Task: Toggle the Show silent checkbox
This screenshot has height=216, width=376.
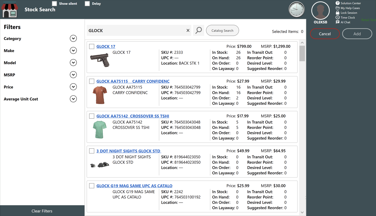Action: [54, 4]
